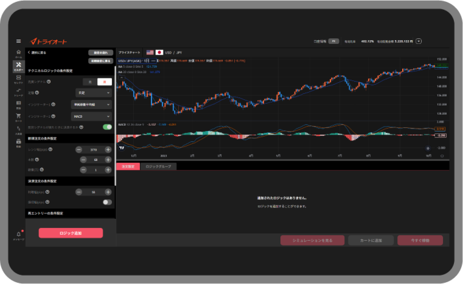Click the トライオート logo

point(48,42)
